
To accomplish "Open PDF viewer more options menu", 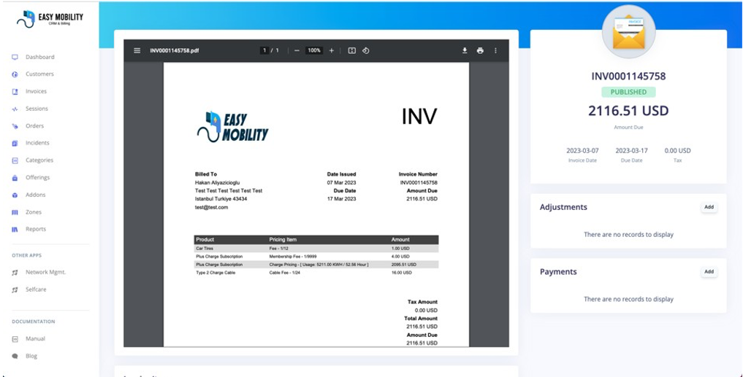I will pos(495,50).
